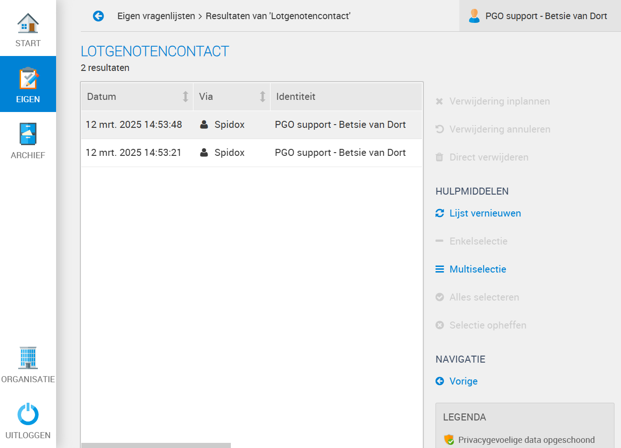Open the ORGANISATIE building icon

coord(28,358)
